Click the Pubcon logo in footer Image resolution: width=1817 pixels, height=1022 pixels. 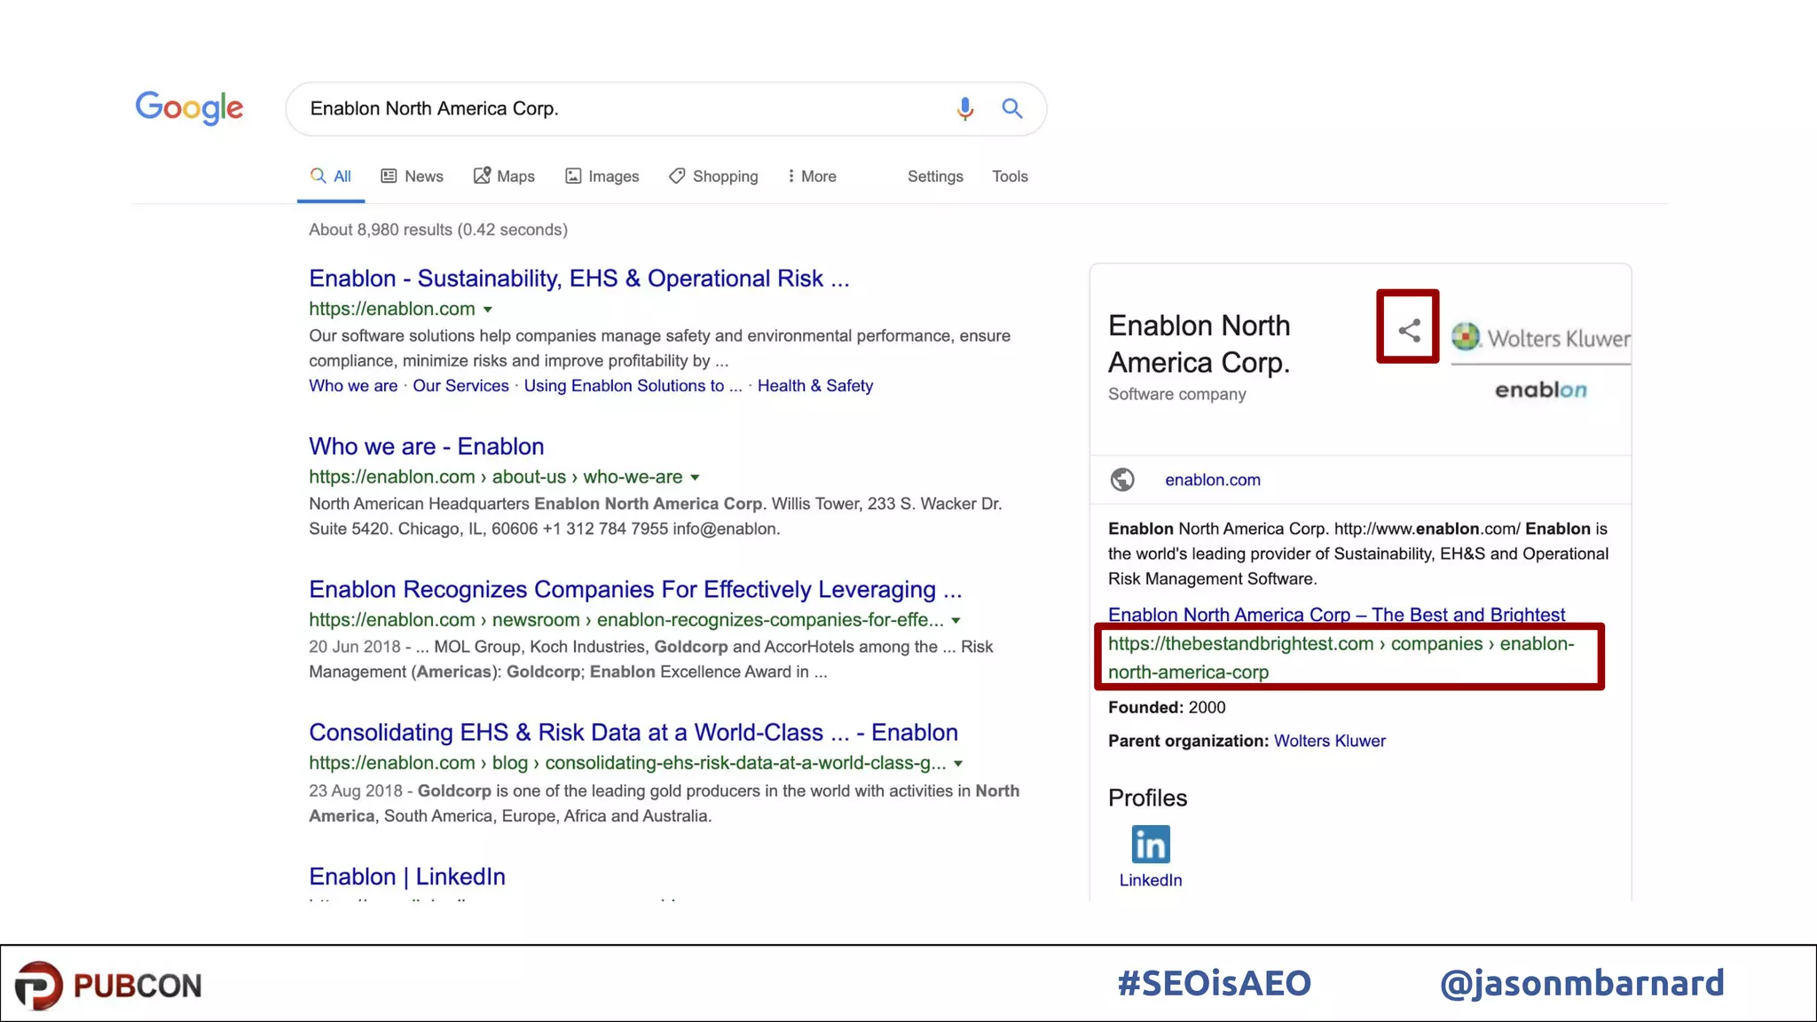pyautogui.click(x=109, y=985)
